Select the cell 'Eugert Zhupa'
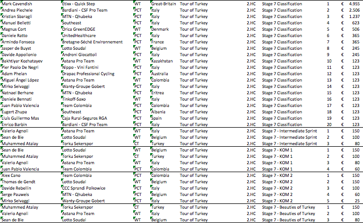Viewport: 363px width, 223px height. pos(14,112)
